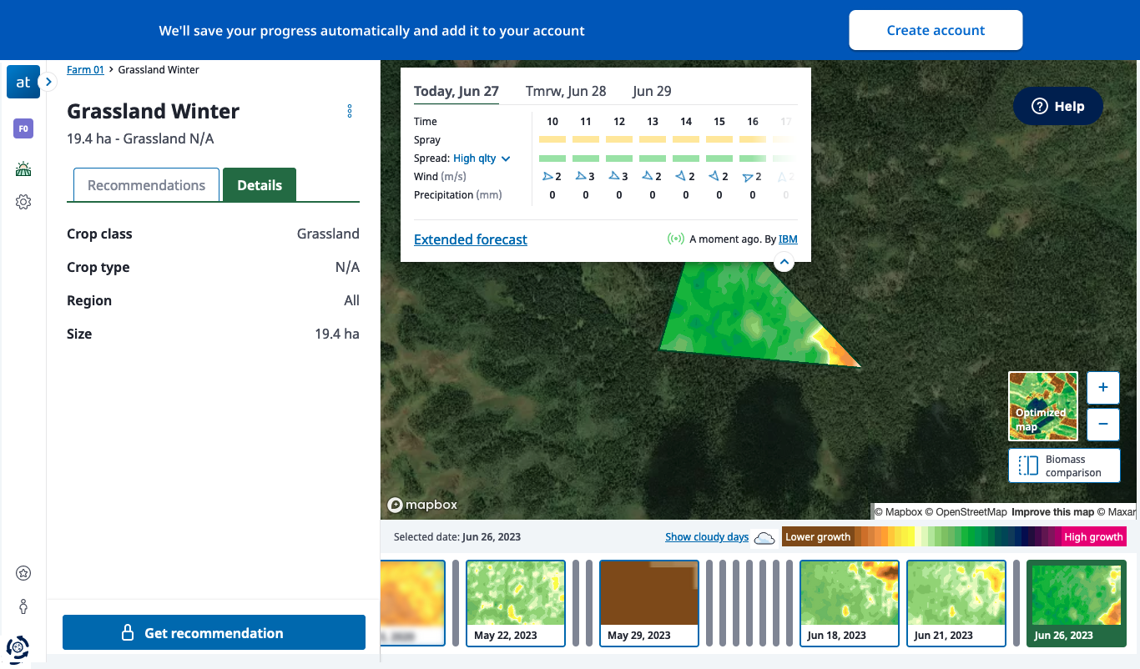Viewport: 1140px width, 669px height.
Task: Click the Spray row label
Action: [427, 140]
